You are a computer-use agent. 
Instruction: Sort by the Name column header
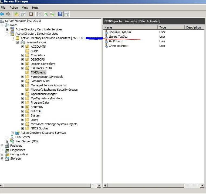tap(130, 27)
